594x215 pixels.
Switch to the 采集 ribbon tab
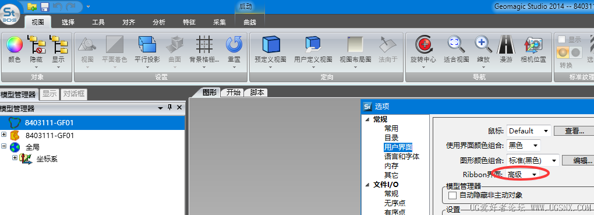[x=220, y=22]
